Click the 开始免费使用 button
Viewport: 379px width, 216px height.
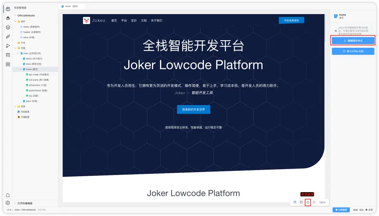[x=291, y=20]
